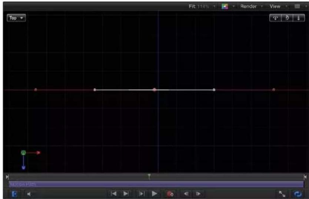Toggle loop playback
Image resolution: width=309 pixels, height=199 pixels.
(298, 194)
